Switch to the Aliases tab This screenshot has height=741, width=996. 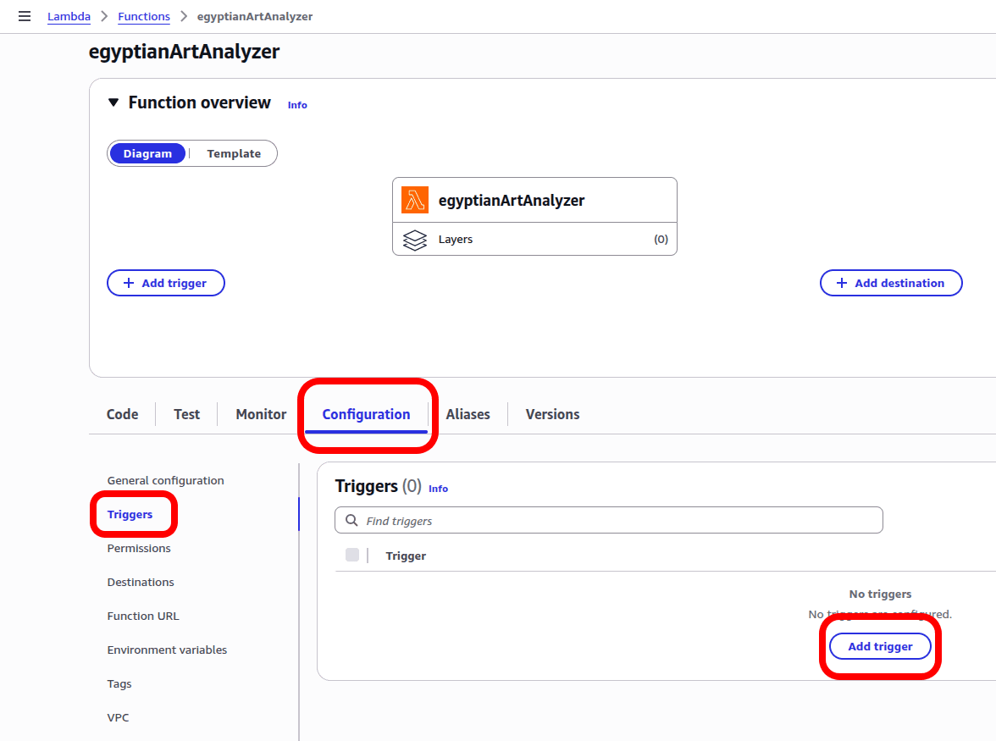click(468, 414)
